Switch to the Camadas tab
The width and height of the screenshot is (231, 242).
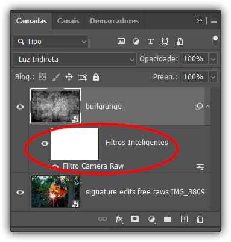coord(31,21)
